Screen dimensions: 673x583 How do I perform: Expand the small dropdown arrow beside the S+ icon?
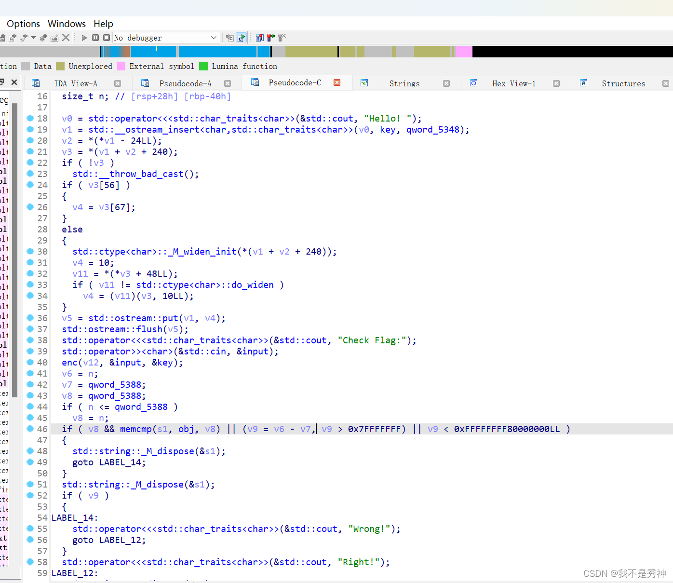click(x=33, y=37)
